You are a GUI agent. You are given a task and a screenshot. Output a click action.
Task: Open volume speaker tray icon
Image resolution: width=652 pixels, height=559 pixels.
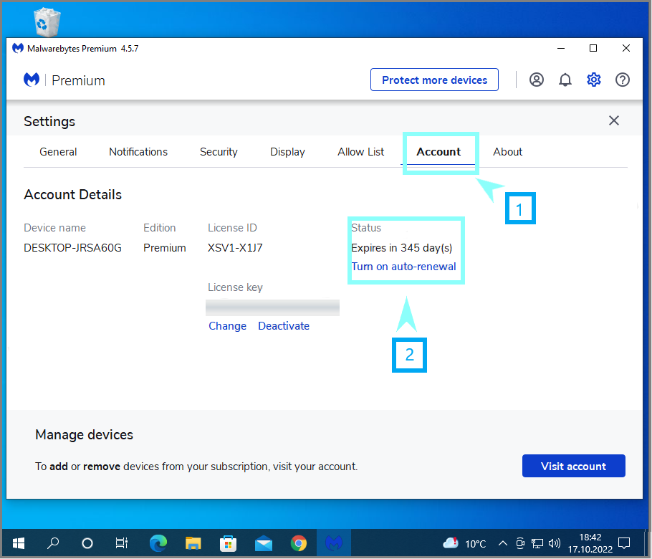click(555, 543)
